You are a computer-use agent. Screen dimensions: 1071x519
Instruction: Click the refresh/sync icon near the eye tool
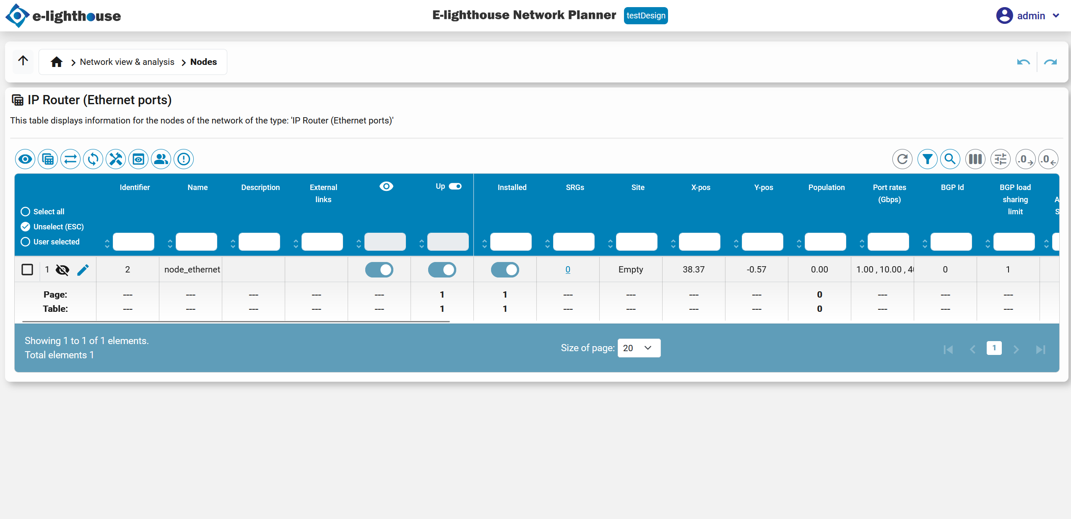coord(93,159)
